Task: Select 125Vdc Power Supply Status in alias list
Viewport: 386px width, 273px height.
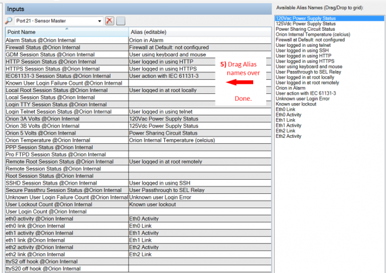Action: coord(306,23)
